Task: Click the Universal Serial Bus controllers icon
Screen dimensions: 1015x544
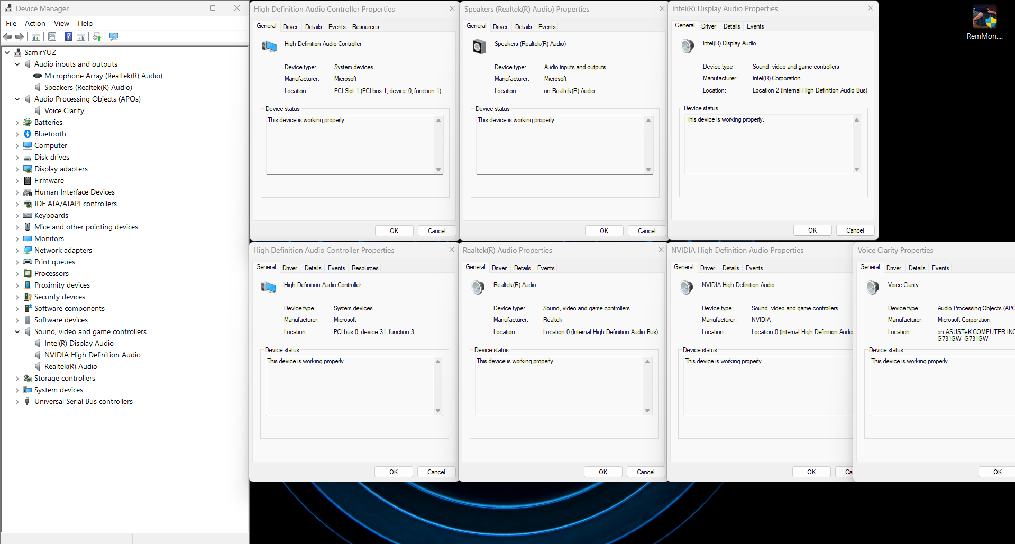Action: click(28, 401)
